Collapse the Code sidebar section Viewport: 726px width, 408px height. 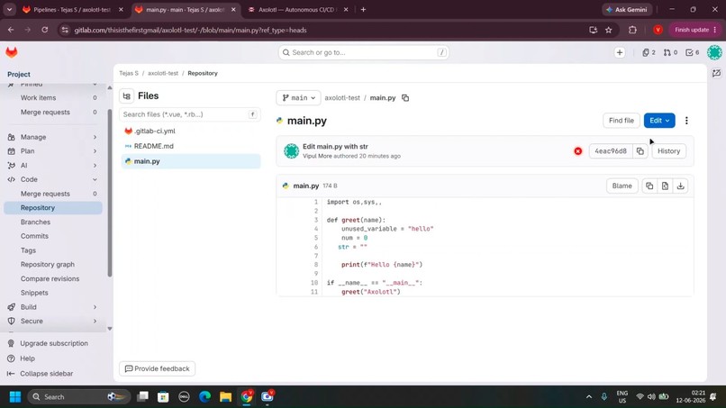click(x=53, y=179)
